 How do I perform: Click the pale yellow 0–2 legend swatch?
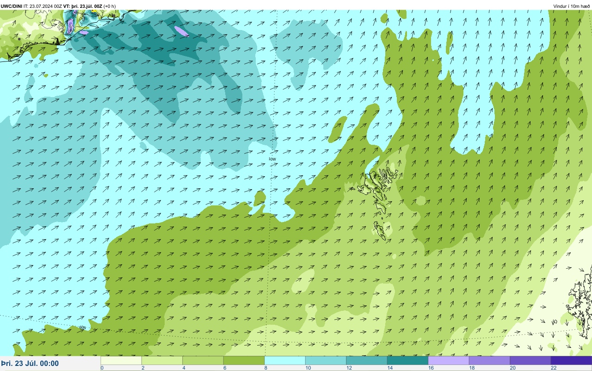click(121, 360)
